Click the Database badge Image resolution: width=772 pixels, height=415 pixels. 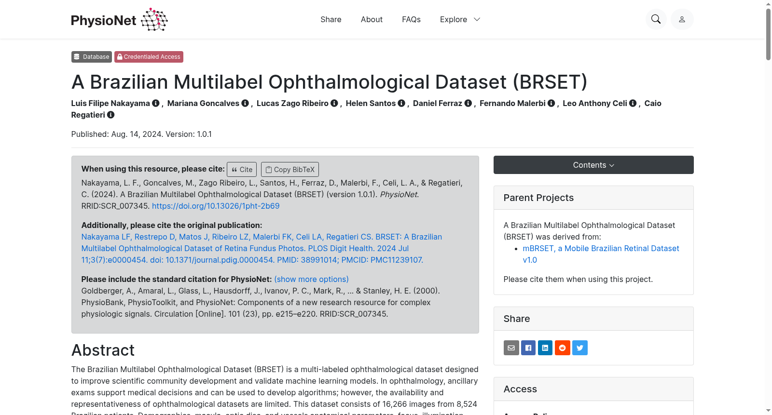[x=92, y=57]
